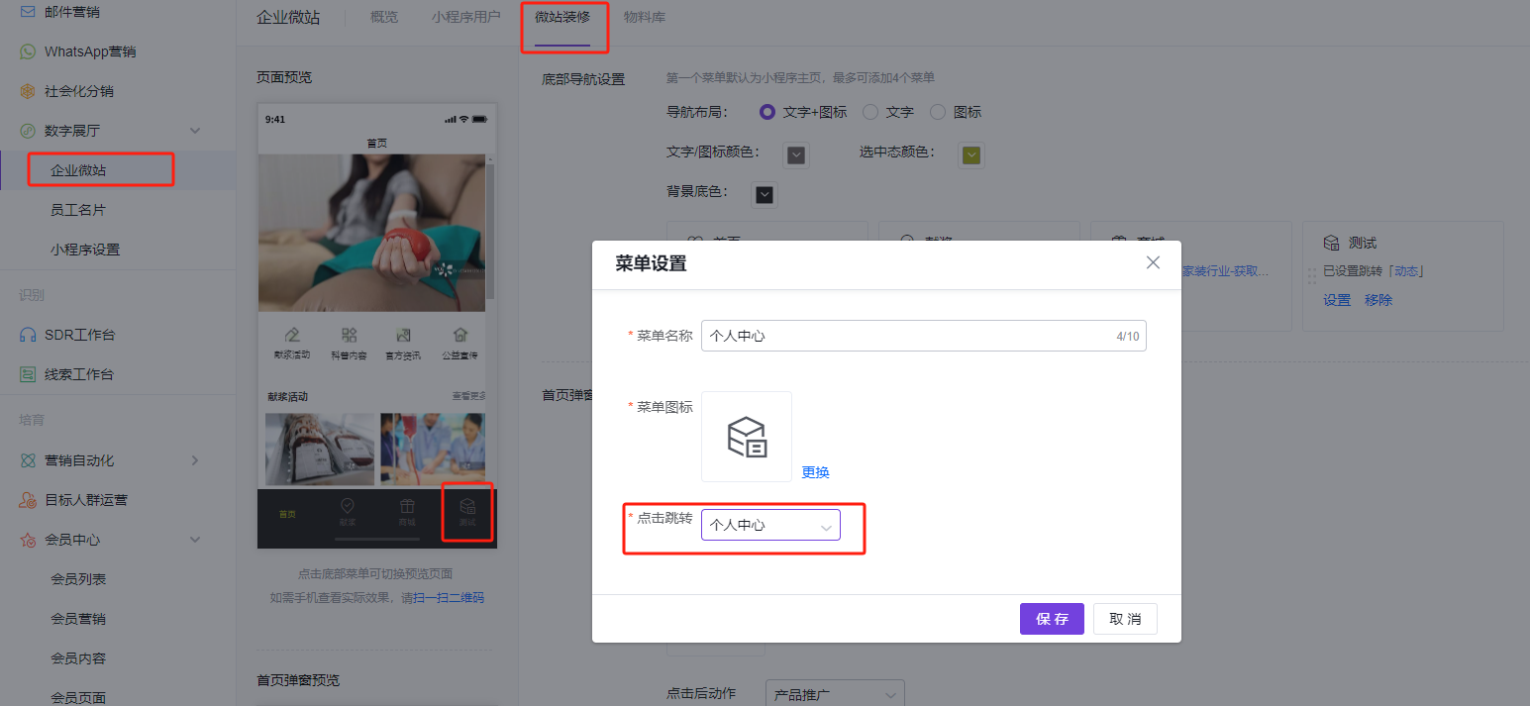Click the 营销自动化 icon in sidebar
The height and width of the screenshot is (706, 1530).
(28, 460)
